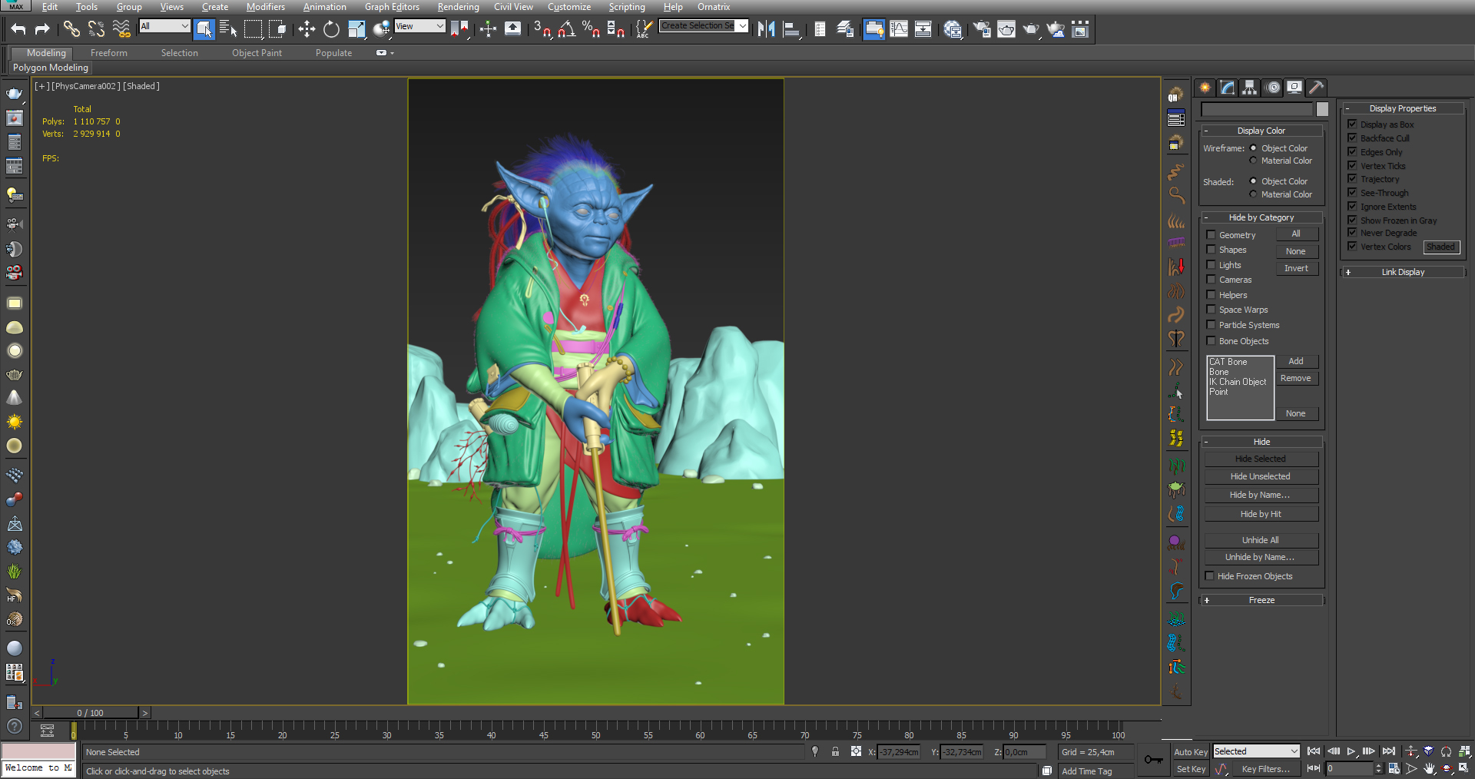1475x779 pixels.
Task: Toggle Display as Box checkbox
Action: (x=1352, y=124)
